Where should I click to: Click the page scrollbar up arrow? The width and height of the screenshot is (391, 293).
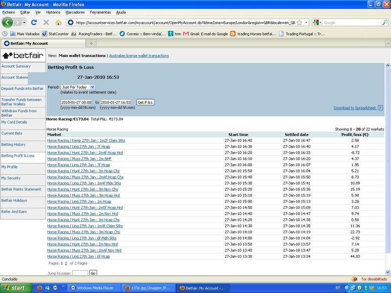[388, 65]
